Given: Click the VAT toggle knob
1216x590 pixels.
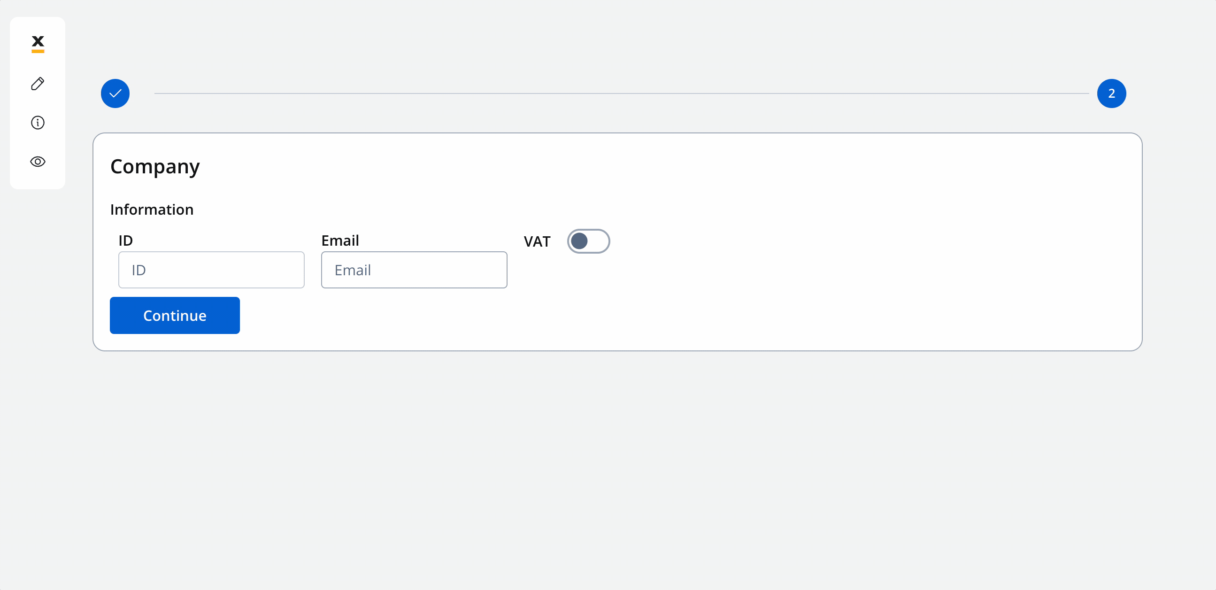Looking at the screenshot, I should click(579, 241).
